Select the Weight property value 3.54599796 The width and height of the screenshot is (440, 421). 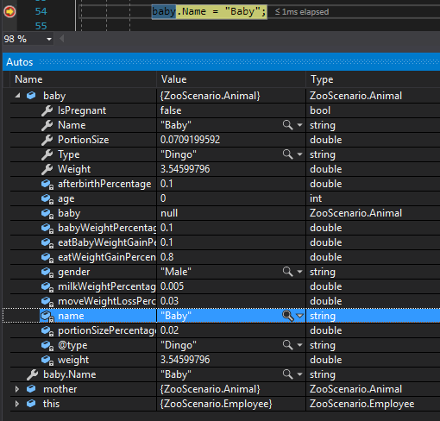185,169
